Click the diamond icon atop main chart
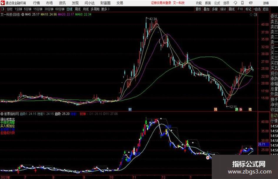 (x=251, y=15)
